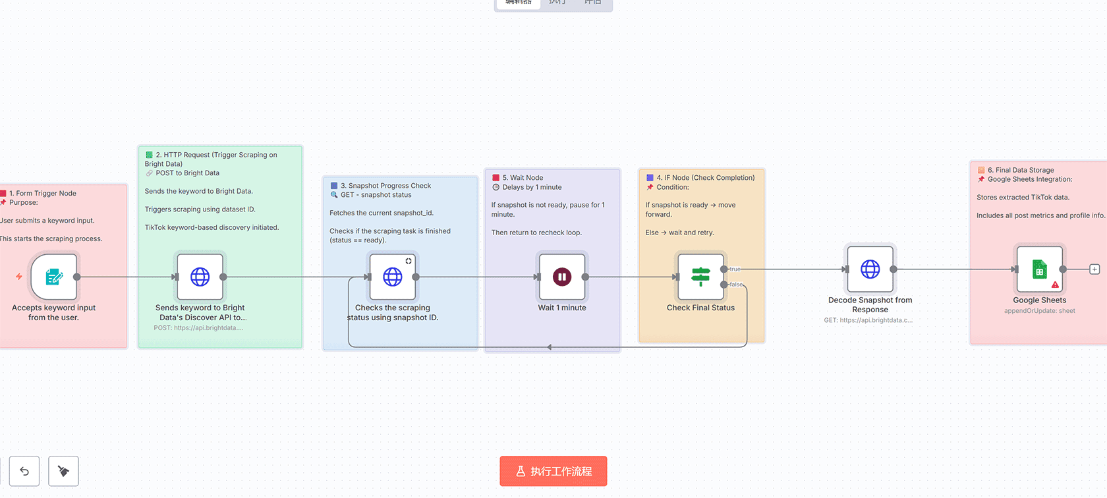
Task: Select 'Decode Snapshot from Response' globe node
Action: point(870,269)
